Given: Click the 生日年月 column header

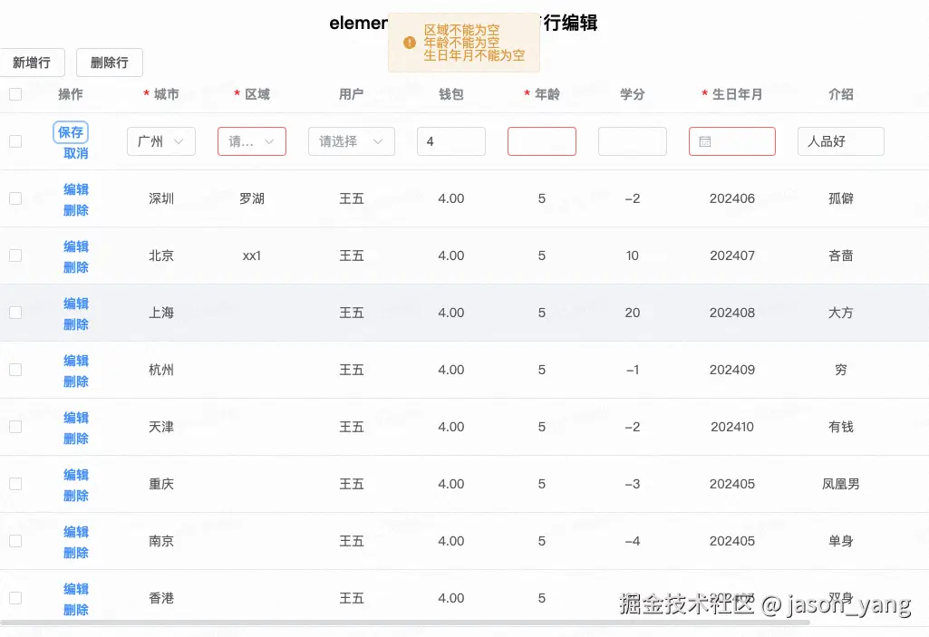Looking at the screenshot, I should (x=737, y=94).
